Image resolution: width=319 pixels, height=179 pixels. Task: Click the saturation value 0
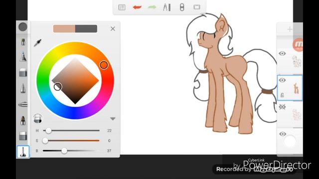click(109, 141)
